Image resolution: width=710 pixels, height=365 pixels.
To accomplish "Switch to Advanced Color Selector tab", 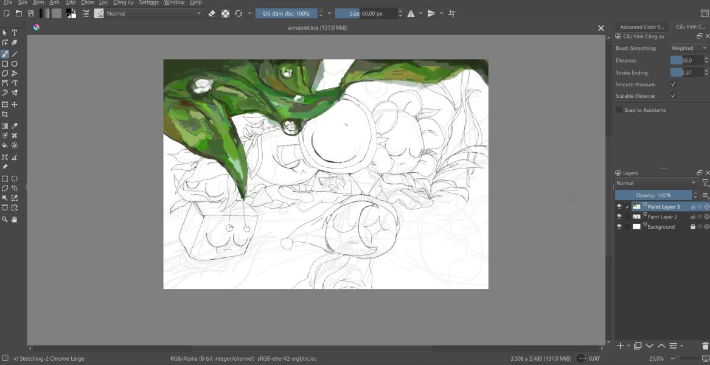I will click(x=642, y=27).
